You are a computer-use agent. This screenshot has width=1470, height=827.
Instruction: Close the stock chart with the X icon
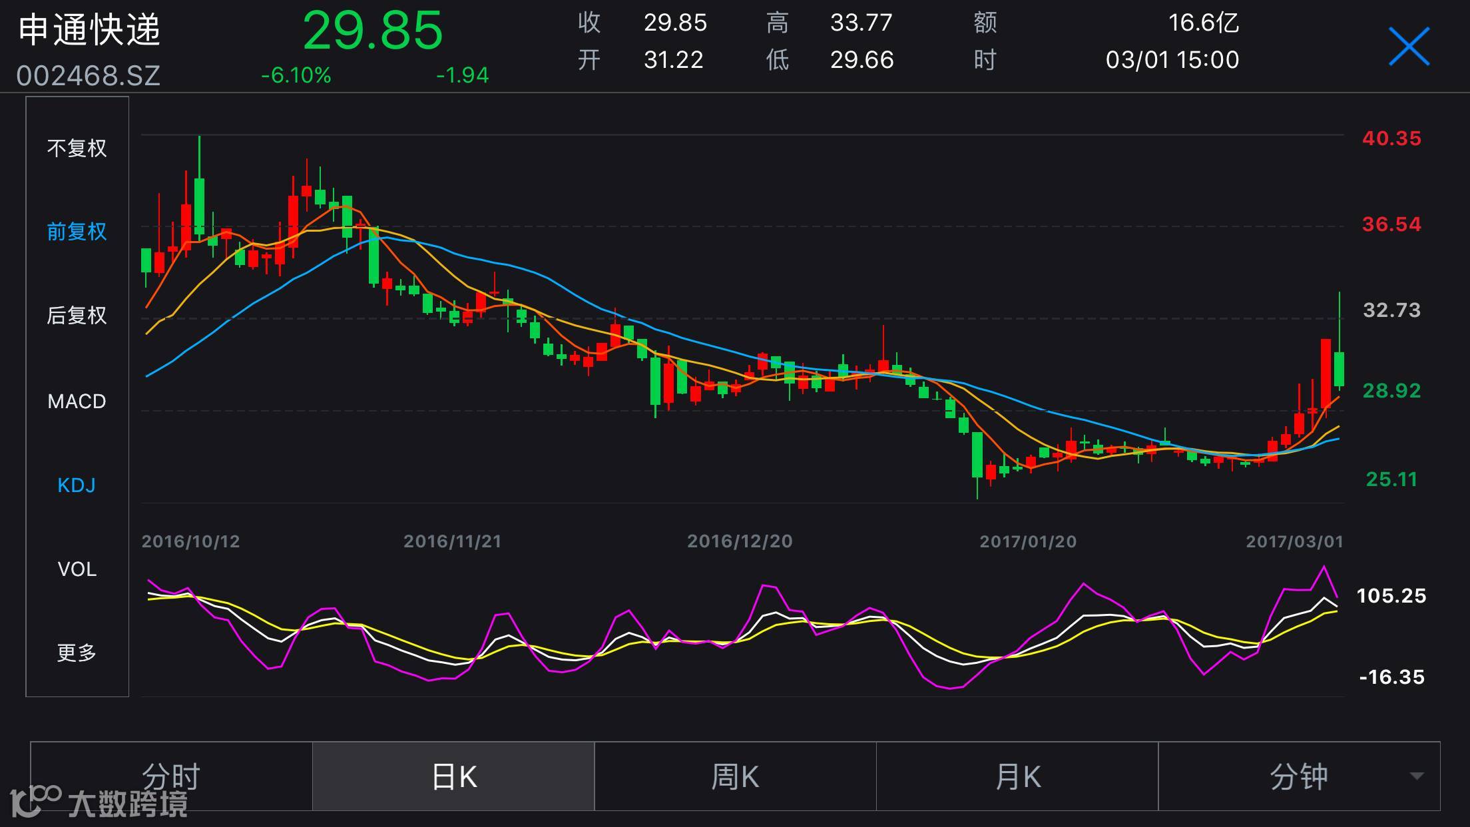[1409, 47]
